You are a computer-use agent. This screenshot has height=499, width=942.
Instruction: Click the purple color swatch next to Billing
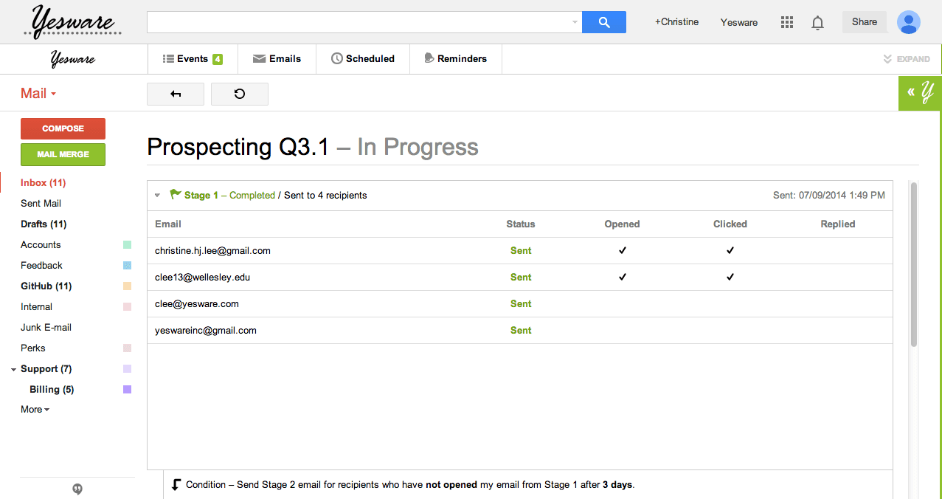tap(126, 389)
